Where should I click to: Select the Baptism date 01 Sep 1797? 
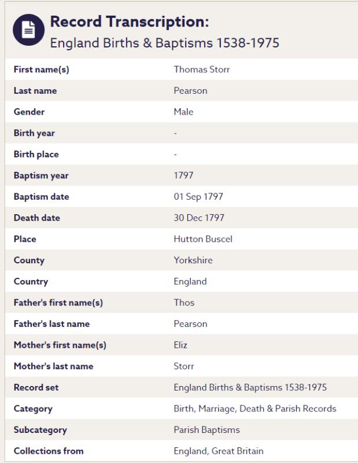click(x=198, y=197)
